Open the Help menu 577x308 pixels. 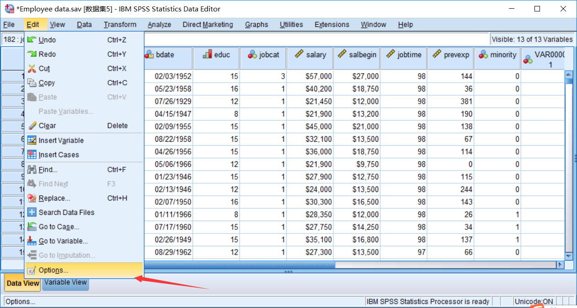tap(405, 25)
